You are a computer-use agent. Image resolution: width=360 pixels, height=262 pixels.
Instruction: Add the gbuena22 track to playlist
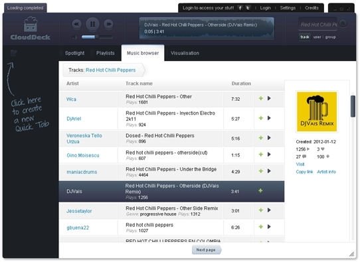261,227
